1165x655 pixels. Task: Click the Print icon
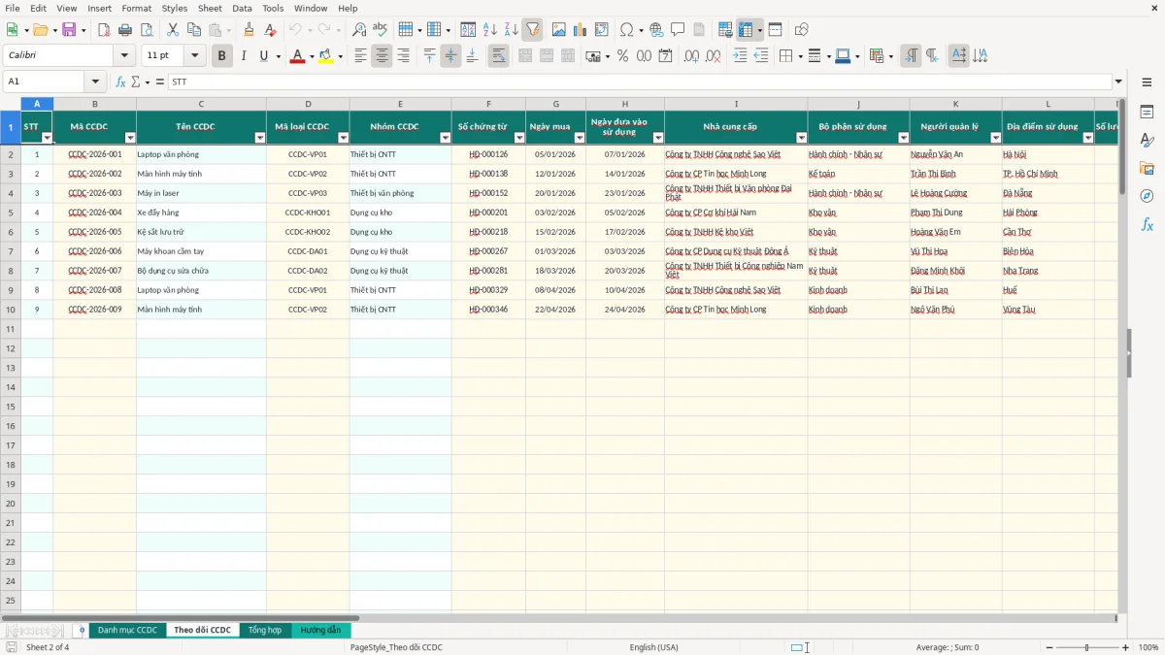pyautogui.click(x=125, y=30)
